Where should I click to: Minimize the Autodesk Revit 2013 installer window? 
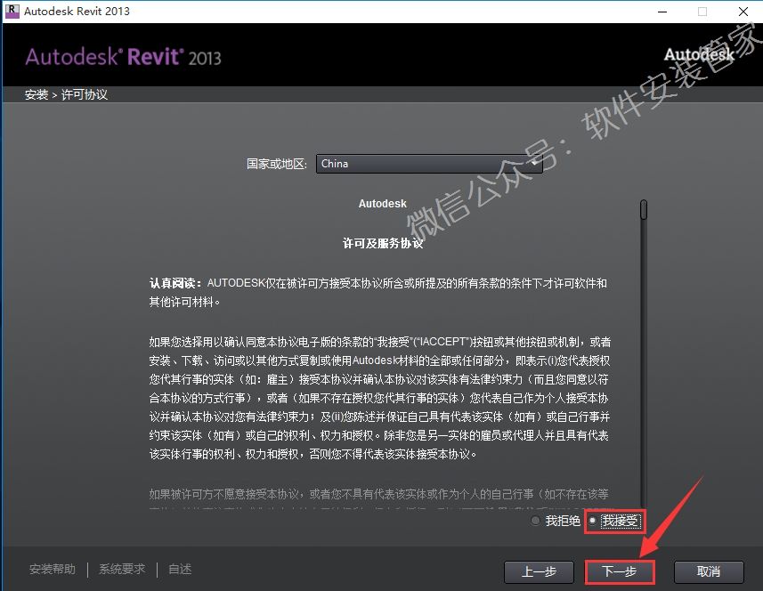point(662,12)
